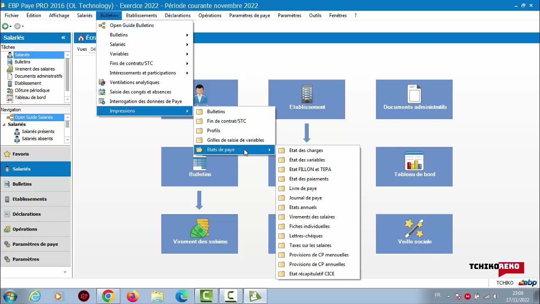This screenshot has width=540, height=304.
Task: Click folder icon next to Lettres-chèques
Action: tap(281, 236)
